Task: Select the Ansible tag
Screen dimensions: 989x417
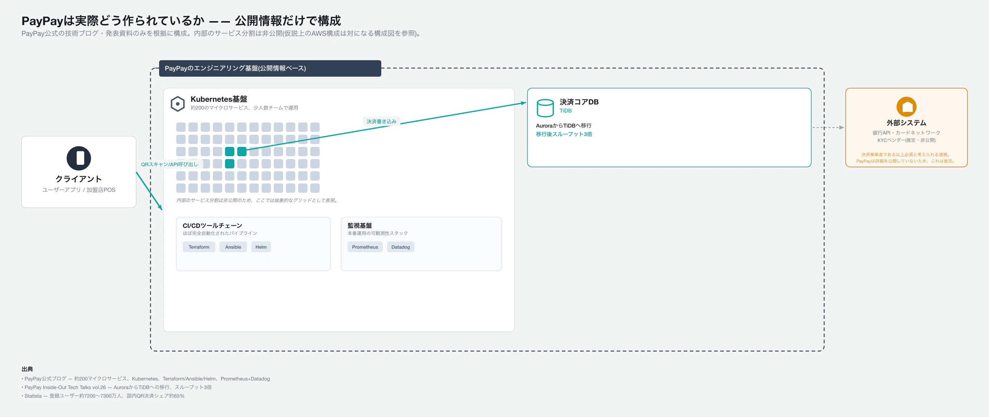Action: 233,247
